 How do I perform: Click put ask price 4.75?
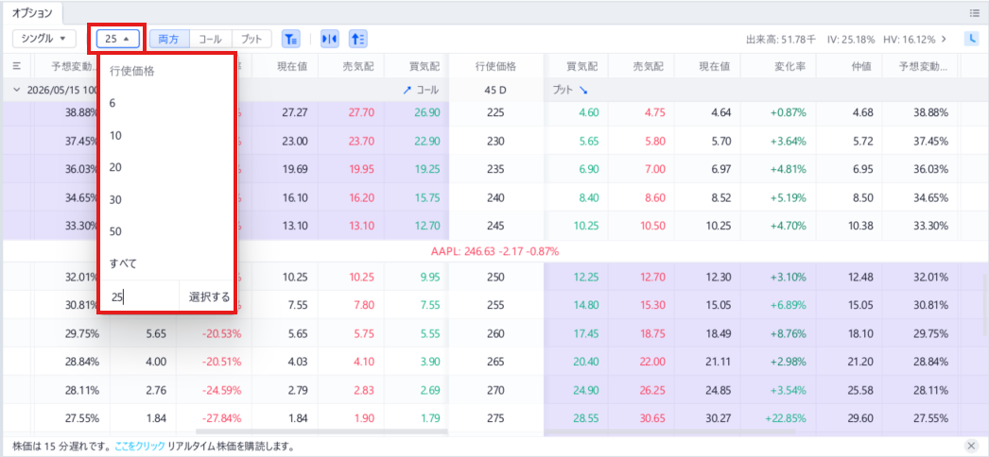(653, 112)
